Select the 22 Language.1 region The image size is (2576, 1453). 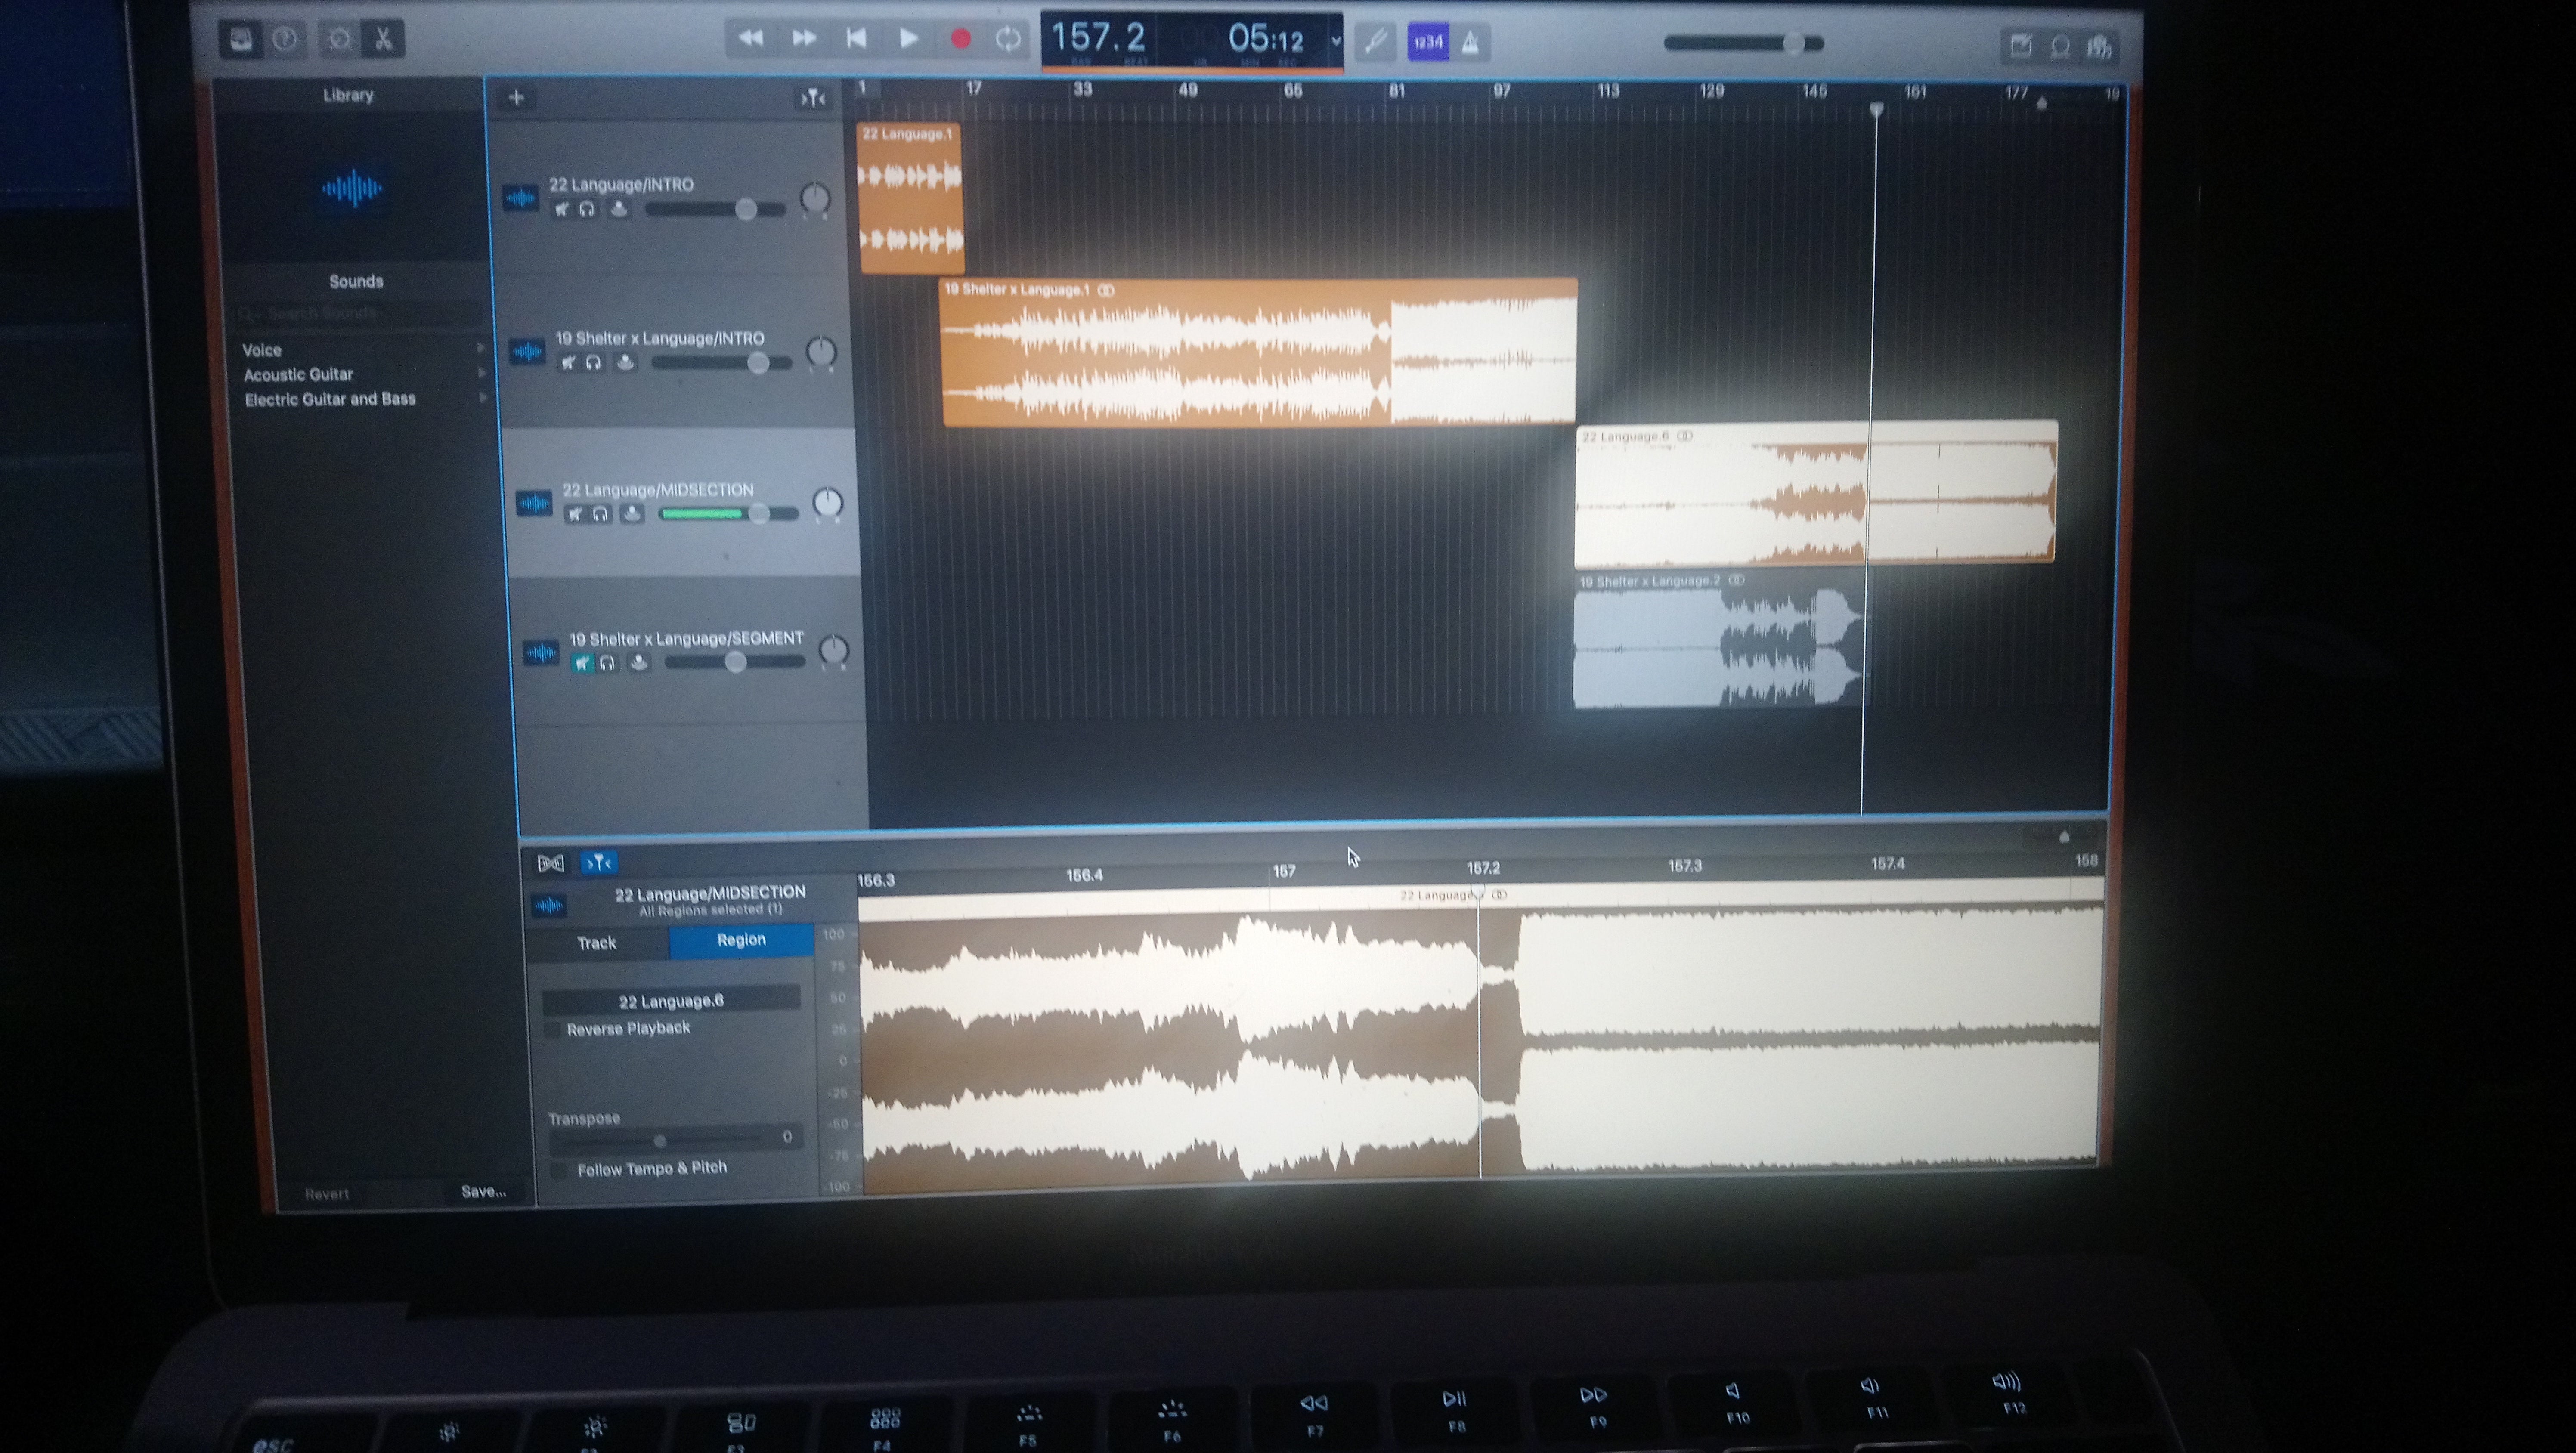click(910, 198)
